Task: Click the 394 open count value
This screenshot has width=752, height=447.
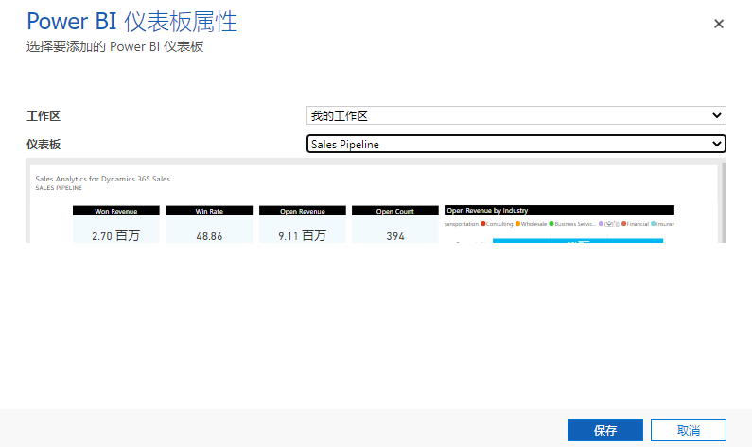Action: [x=395, y=236]
